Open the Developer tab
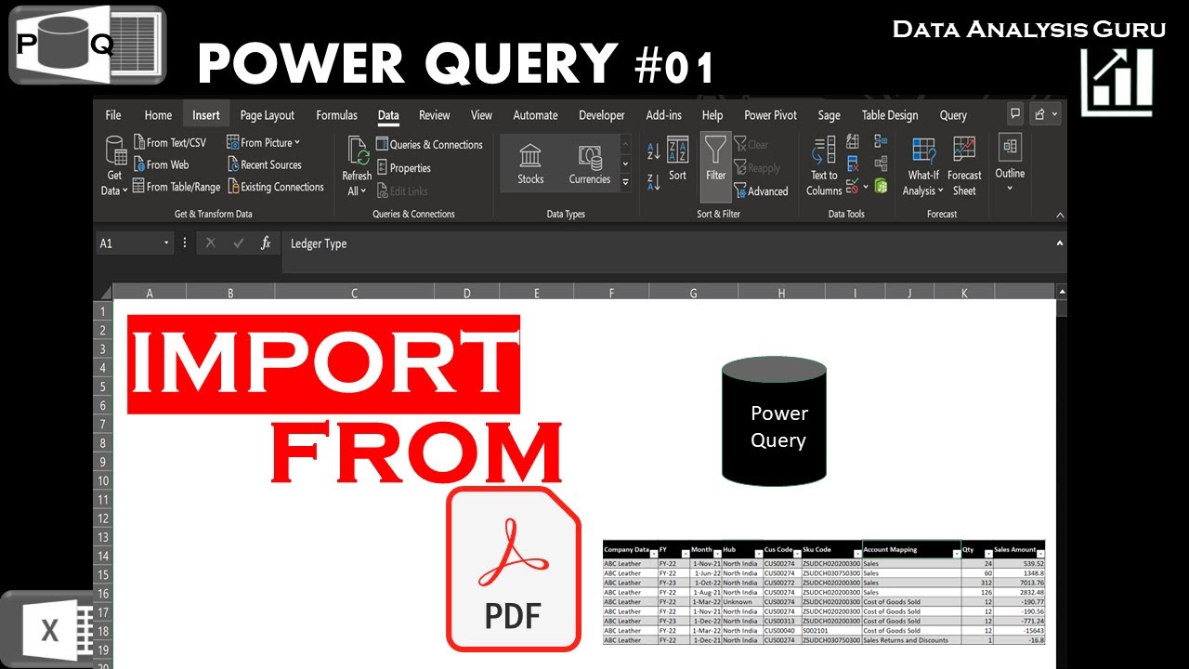The height and width of the screenshot is (669, 1189). (602, 115)
